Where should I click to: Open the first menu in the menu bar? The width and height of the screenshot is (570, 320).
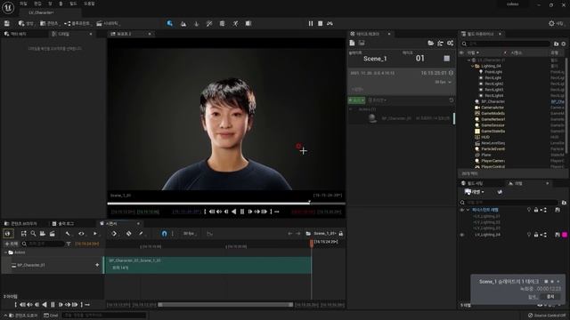point(24,4)
